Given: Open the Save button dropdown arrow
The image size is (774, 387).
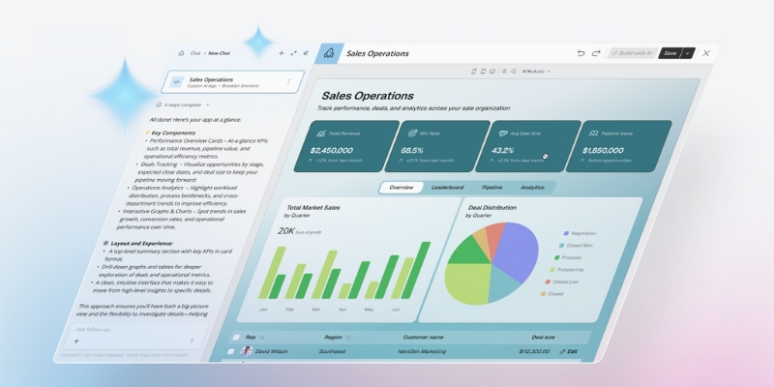Looking at the screenshot, I should click(688, 53).
